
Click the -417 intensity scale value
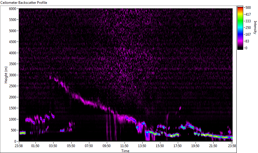247,14
